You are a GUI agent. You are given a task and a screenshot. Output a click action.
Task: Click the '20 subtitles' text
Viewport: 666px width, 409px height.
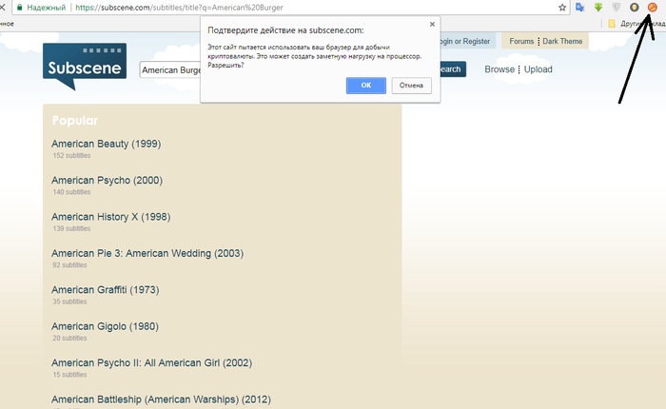point(69,338)
